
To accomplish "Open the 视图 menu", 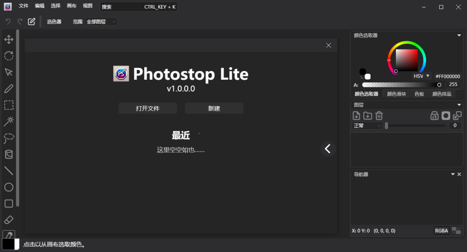I will [x=88, y=6].
